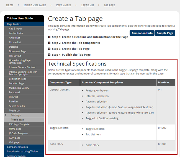Open Tridion User Guide breadcrumb link

point(35,5)
